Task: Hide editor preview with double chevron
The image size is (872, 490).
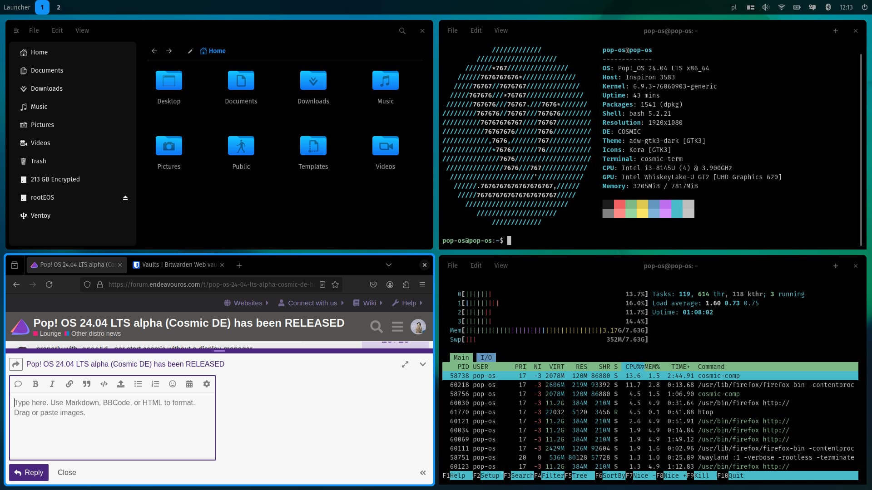Action: (423, 473)
